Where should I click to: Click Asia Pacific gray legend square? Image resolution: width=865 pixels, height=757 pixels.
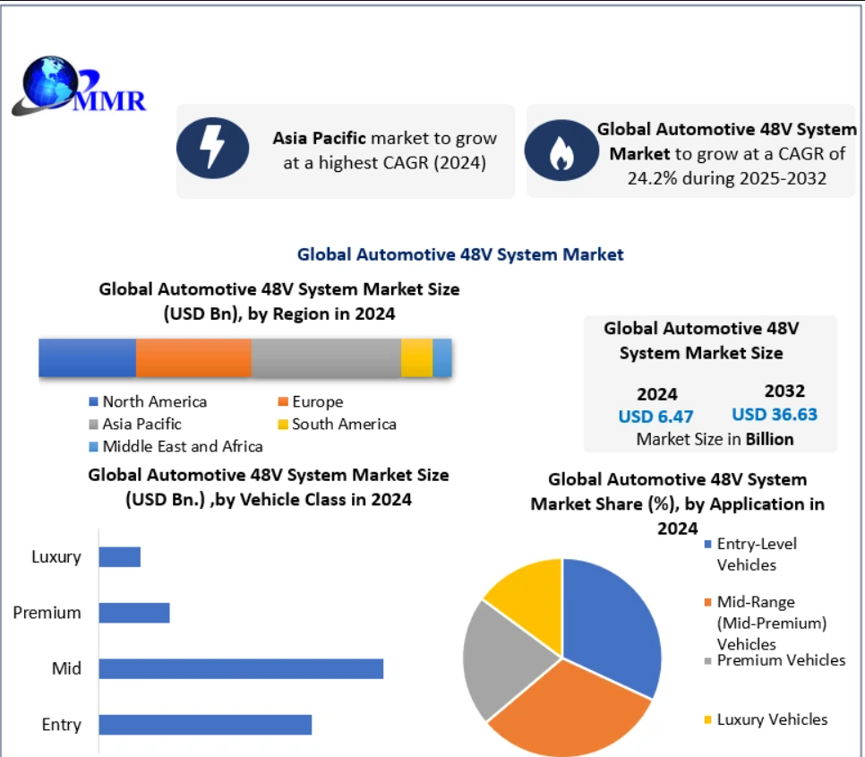(x=93, y=424)
